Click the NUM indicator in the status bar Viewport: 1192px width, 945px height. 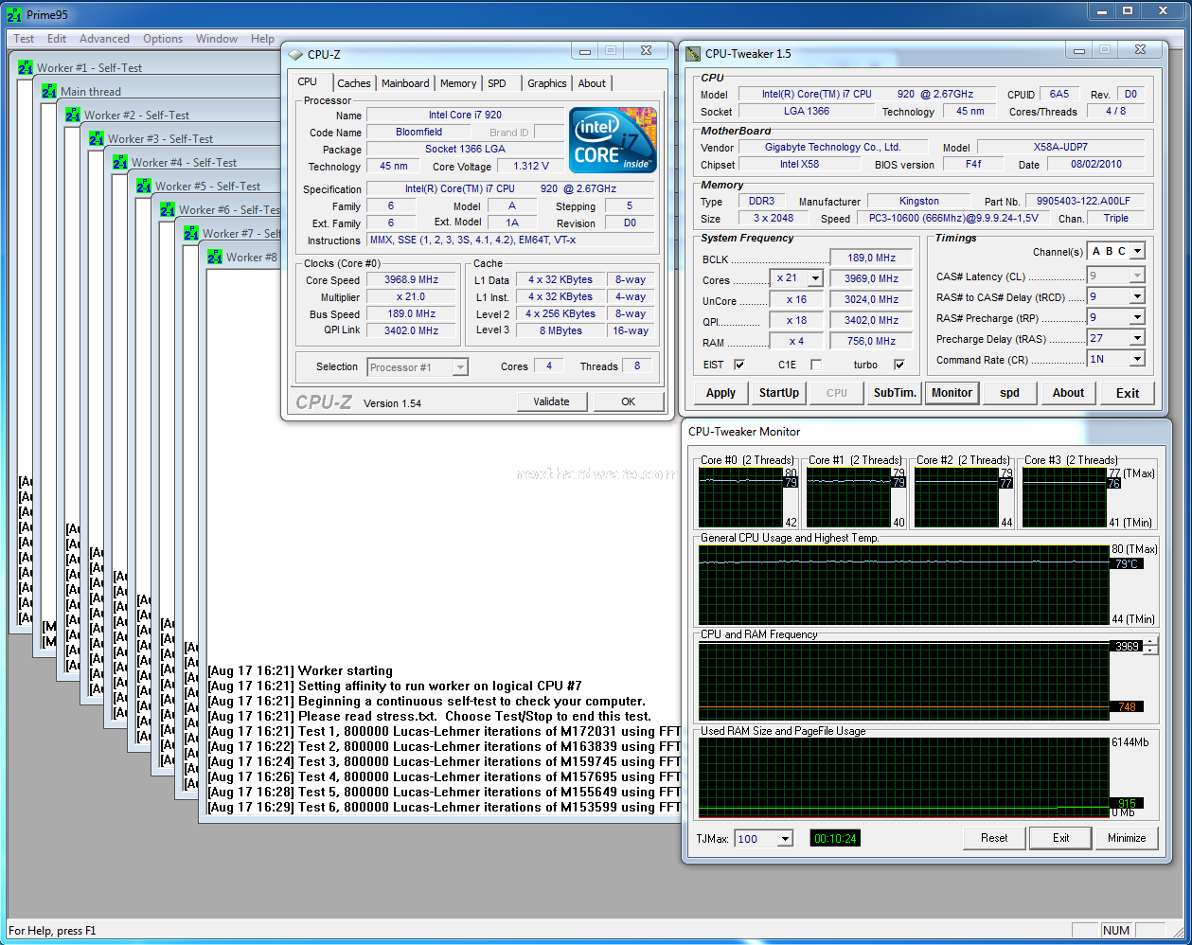[1116, 931]
